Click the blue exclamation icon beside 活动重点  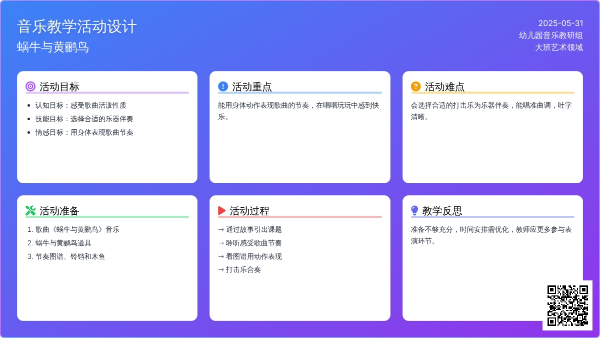tap(223, 87)
